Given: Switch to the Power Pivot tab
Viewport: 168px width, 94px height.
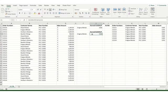Looking at the screenshot, I should tap(66, 5).
